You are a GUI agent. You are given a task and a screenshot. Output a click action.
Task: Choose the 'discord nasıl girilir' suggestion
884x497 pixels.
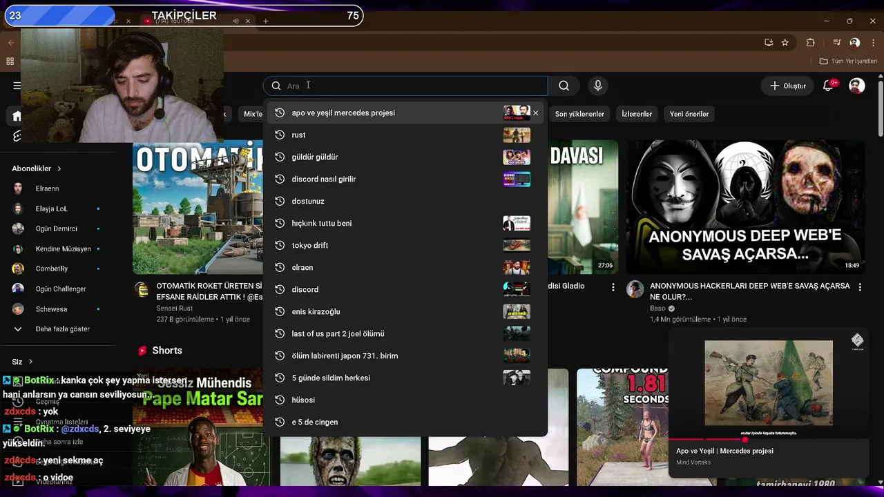coord(405,179)
